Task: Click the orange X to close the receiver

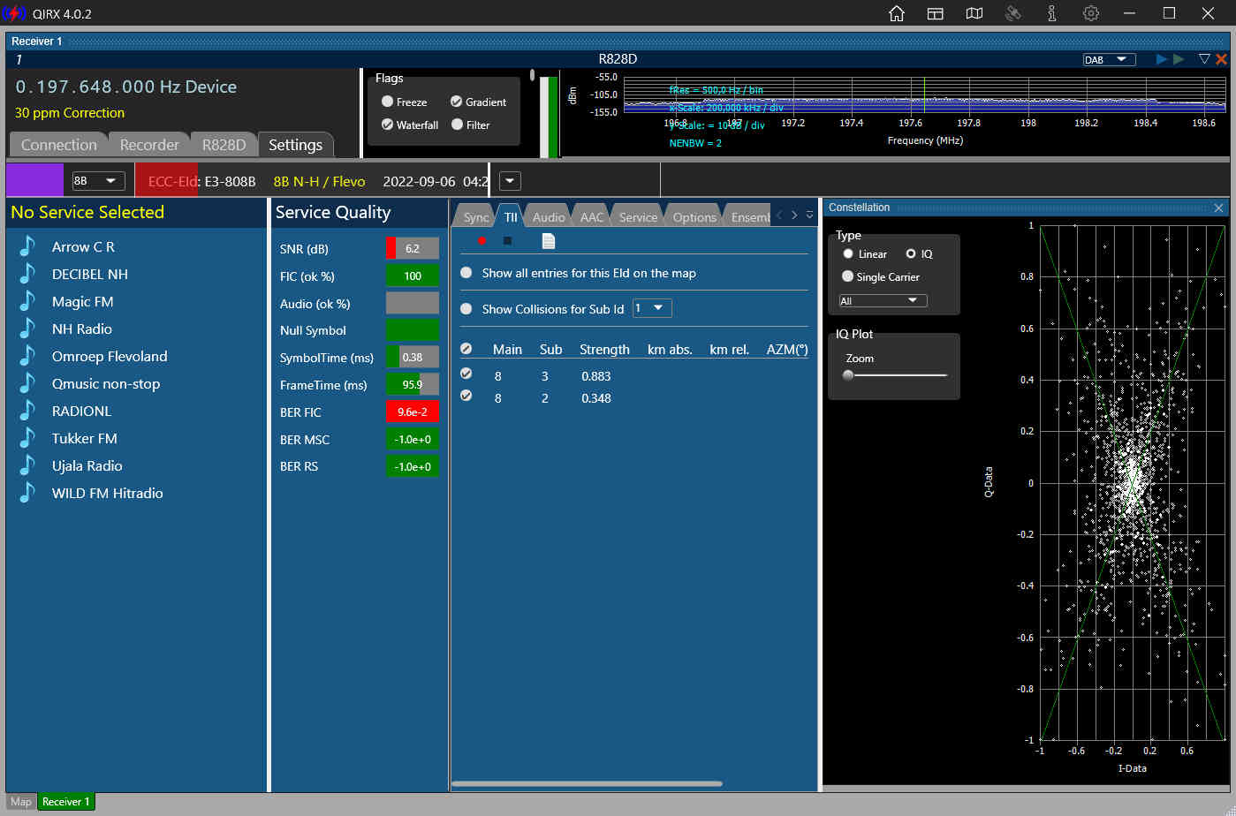Action: (x=1221, y=59)
